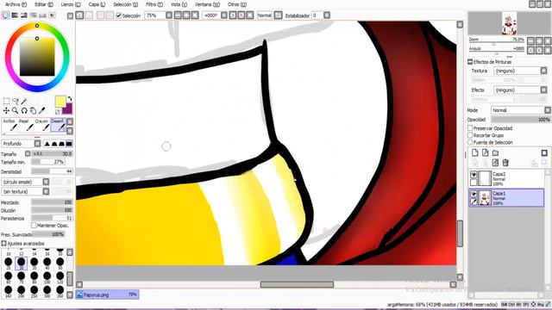The width and height of the screenshot is (552, 310).
Task: Create a new normal layer
Action: (x=475, y=153)
